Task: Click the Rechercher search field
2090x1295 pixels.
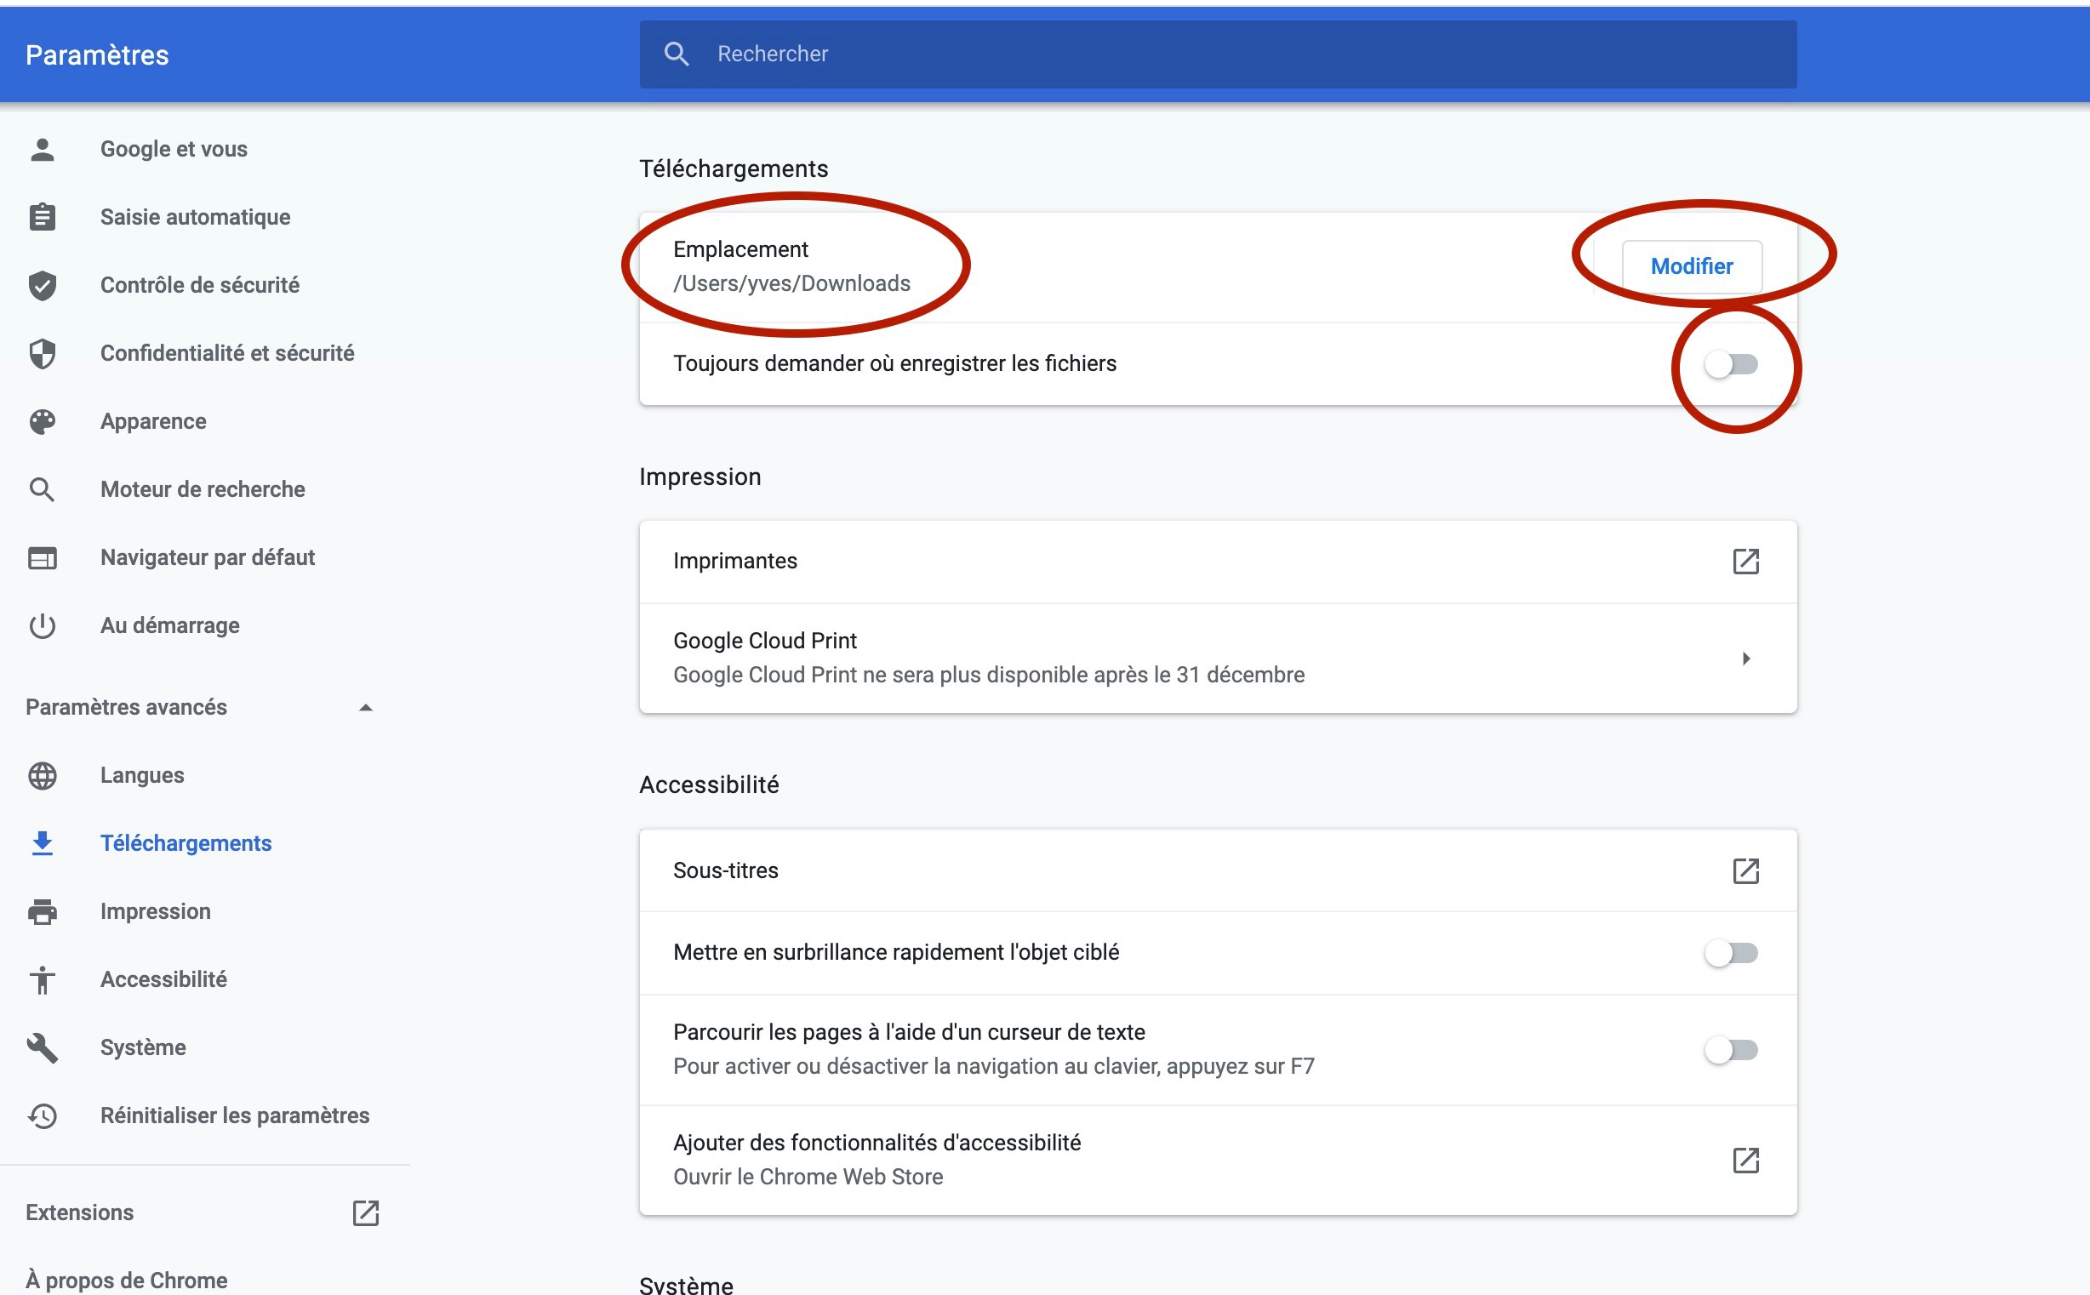Action: coord(1216,54)
